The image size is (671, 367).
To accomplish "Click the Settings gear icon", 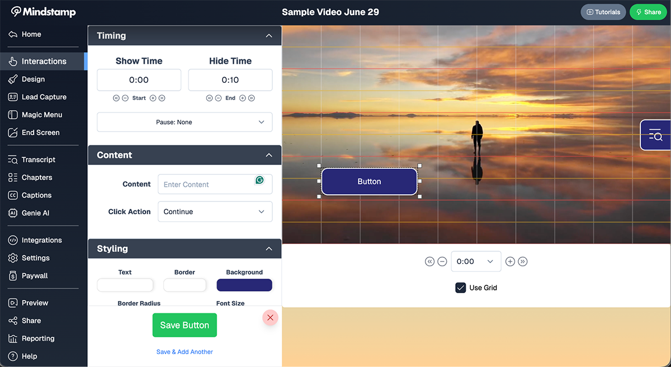I will click(13, 258).
